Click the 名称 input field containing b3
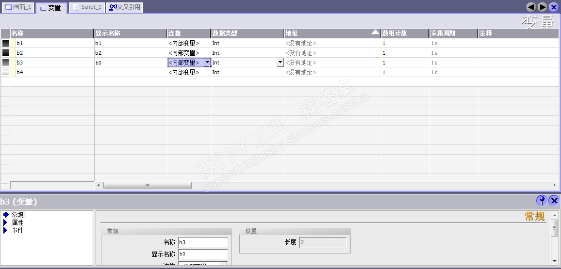 point(202,242)
